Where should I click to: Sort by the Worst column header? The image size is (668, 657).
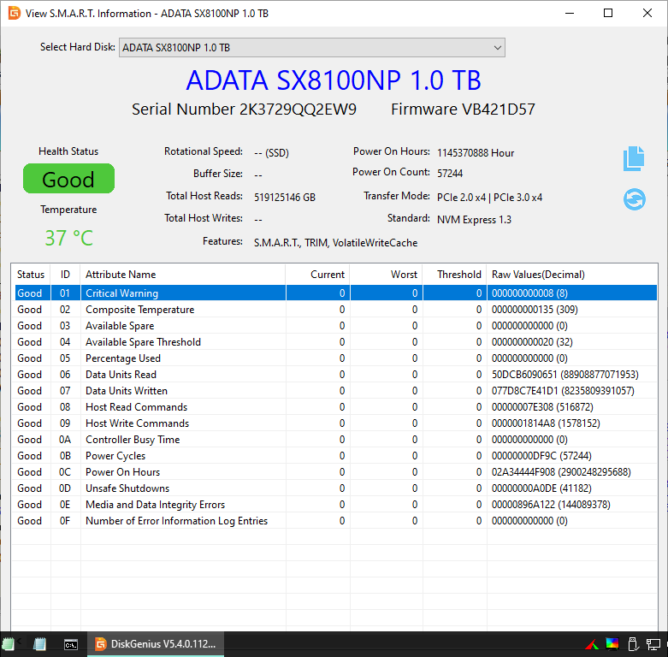click(x=386, y=275)
